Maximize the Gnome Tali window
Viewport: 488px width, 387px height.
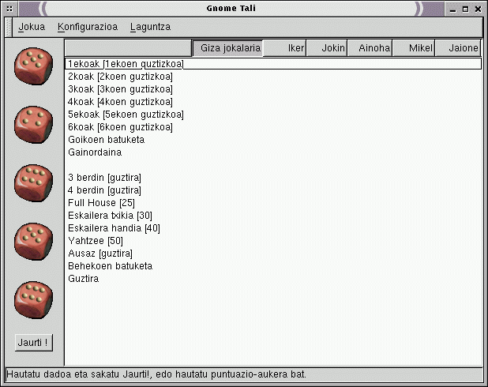(x=465, y=9)
